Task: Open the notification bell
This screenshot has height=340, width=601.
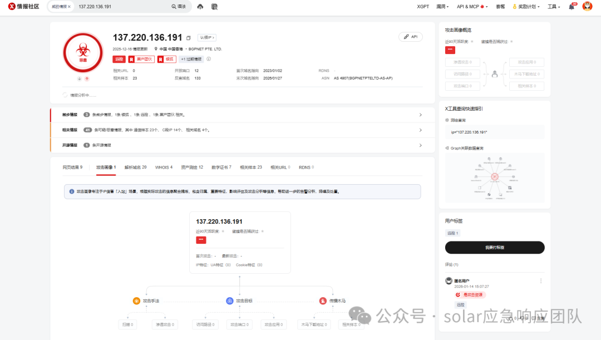Action: (x=572, y=7)
